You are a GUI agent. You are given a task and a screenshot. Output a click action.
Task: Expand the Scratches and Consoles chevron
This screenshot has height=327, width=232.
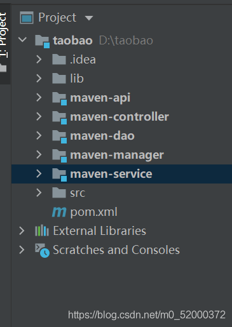pyautogui.click(x=22, y=250)
